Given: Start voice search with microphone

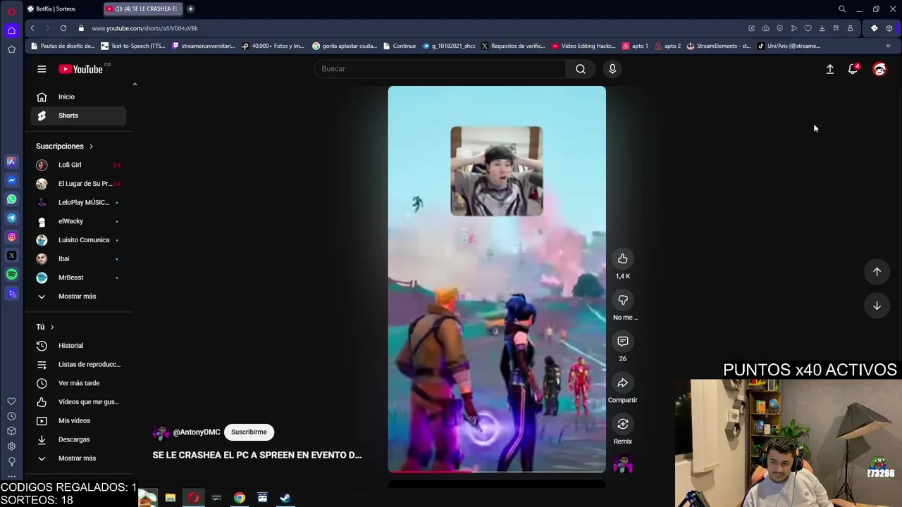Looking at the screenshot, I should pyautogui.click(x=612, y=69).
